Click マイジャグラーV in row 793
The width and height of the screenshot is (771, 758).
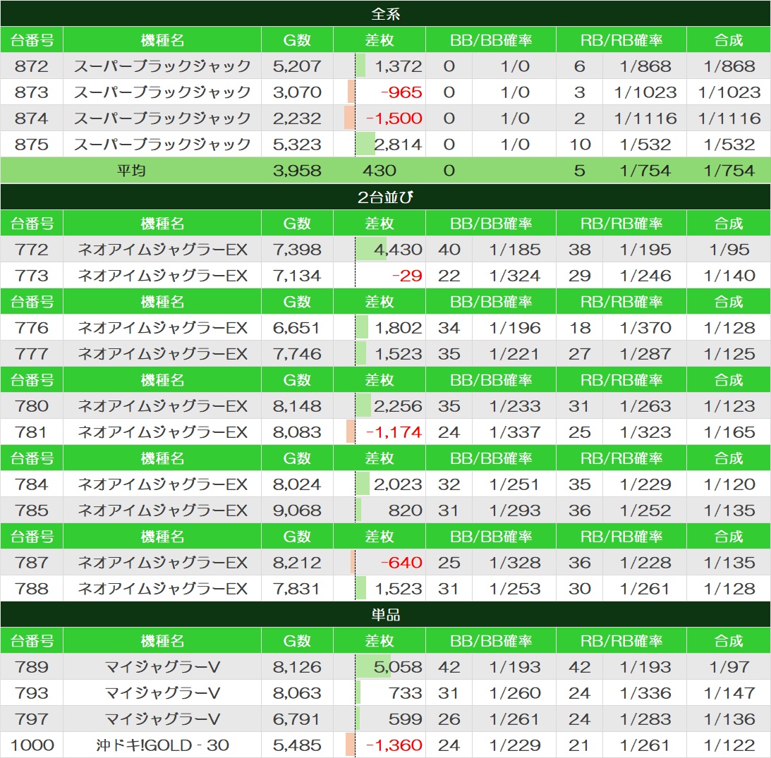[x=162, y=692]
